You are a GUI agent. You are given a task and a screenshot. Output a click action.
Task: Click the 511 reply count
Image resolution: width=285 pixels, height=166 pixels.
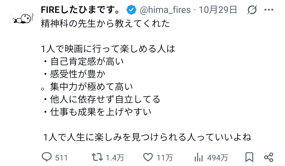coord(61,158)
